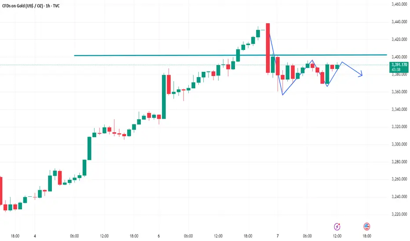Select the large green candle at date 6

click(x=164, y=97)
